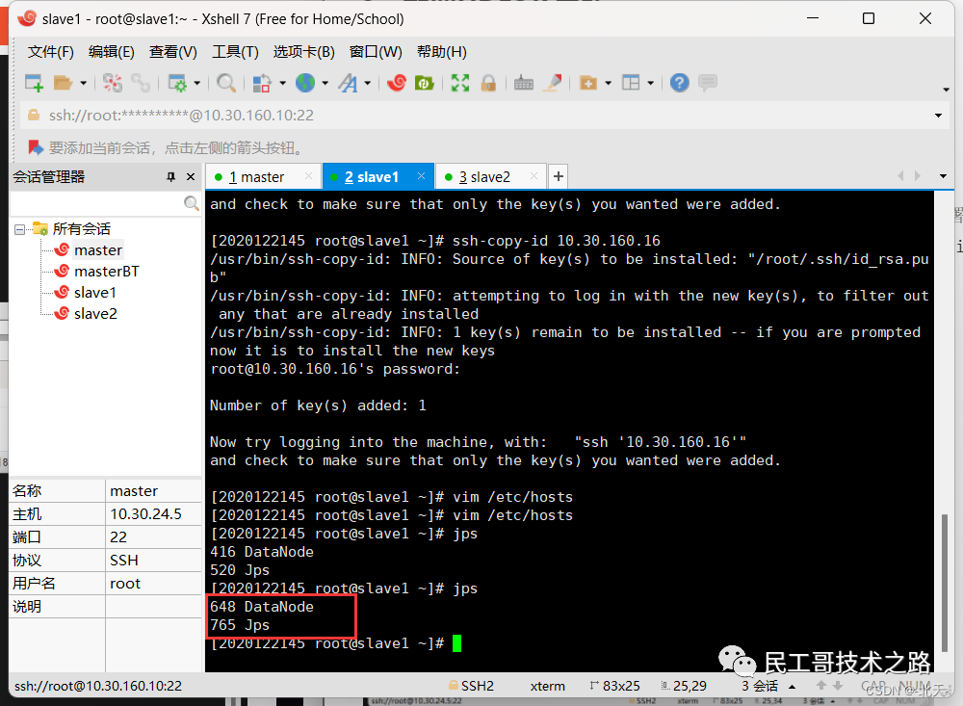Click the red-and-blue flag icon that adds the current session
The image size is (963, 706).
pyautogui.click(x=35, y=148)
